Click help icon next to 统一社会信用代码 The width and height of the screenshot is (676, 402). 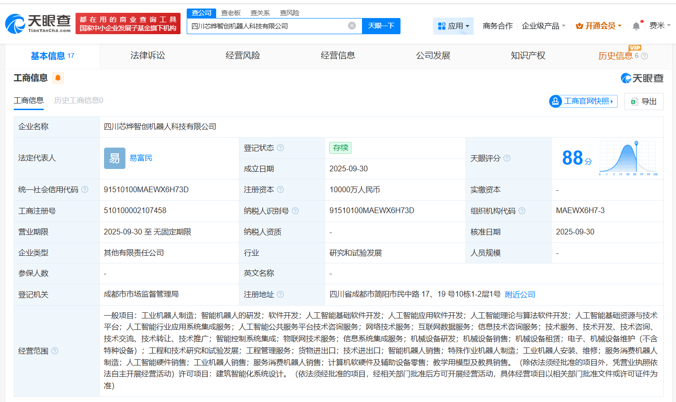coord(85,190)
